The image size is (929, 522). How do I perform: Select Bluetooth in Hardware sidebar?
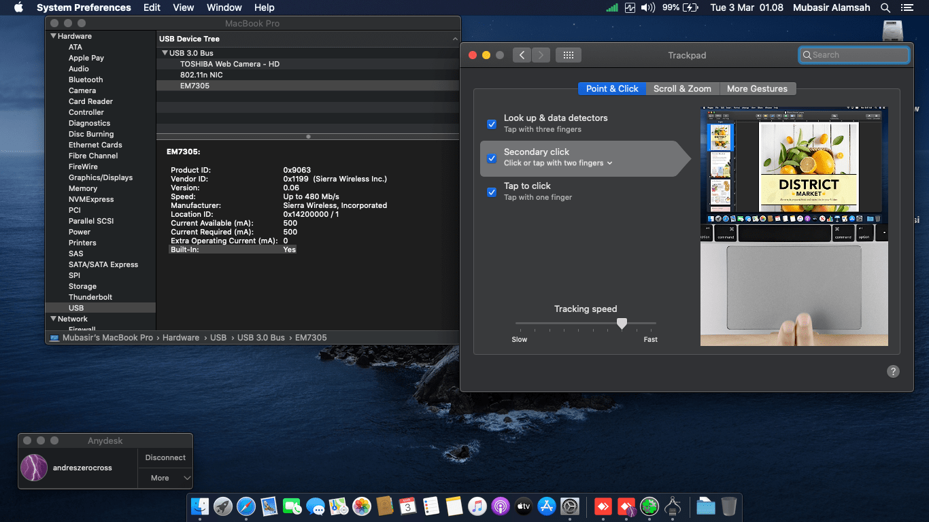(86, 80)
